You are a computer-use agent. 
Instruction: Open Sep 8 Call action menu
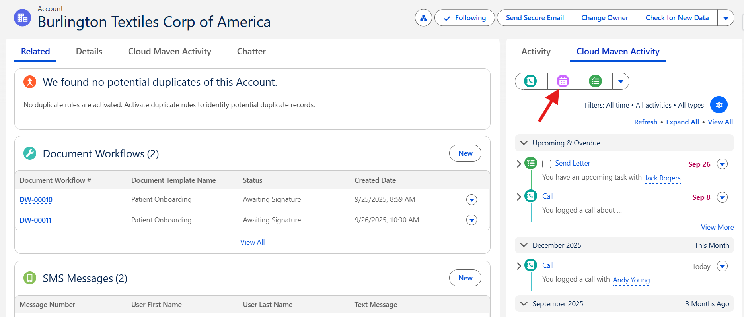point(722,197)
